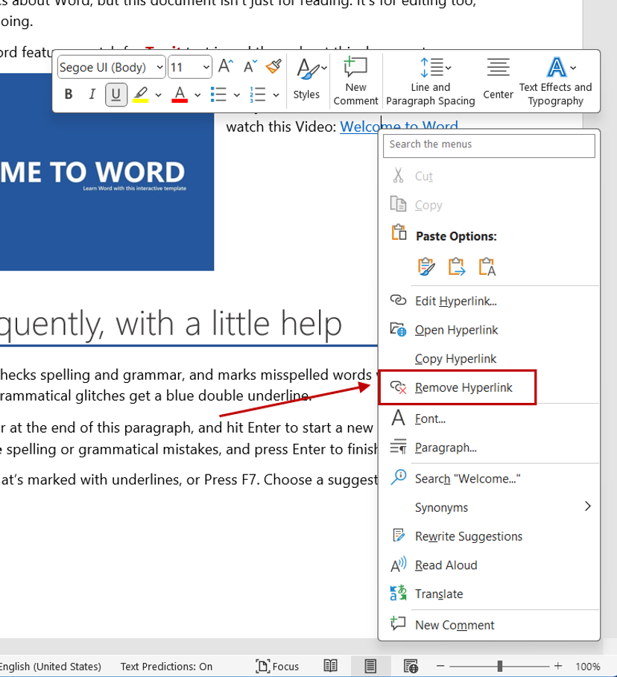
Task: Toggle bold formatting
Action: [x=68, y=95]
